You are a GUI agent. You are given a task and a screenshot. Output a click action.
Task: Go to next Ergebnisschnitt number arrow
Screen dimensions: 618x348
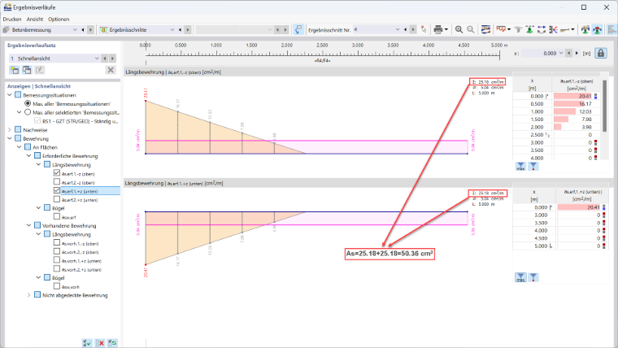[412, 29]
